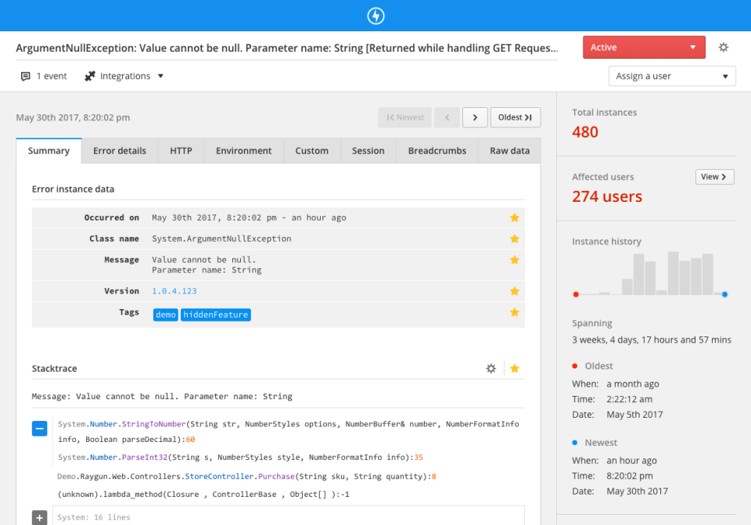Open the Assign a user dropdown
The image size is (751, 525).
tap(672, 76)
